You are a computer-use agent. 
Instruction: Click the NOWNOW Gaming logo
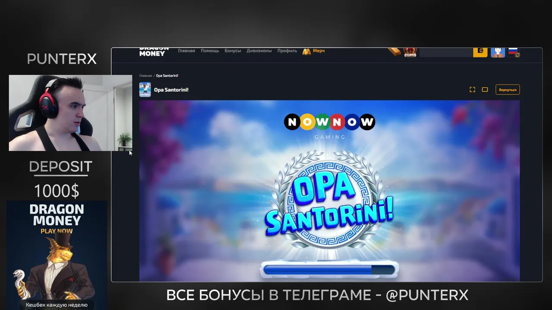click(x=329, y=126)
